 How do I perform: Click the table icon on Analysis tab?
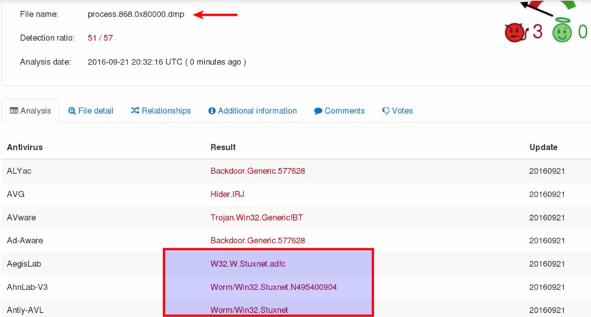14,111
